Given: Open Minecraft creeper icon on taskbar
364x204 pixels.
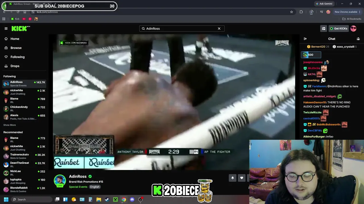Looking at the screenshot, I should [115, 199].
